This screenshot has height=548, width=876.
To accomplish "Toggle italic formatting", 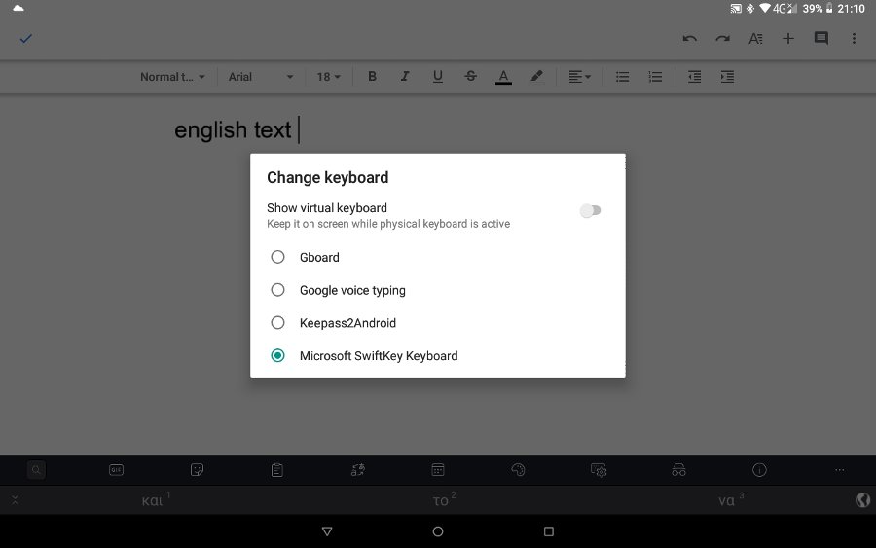I will click(x=405, y=77).
